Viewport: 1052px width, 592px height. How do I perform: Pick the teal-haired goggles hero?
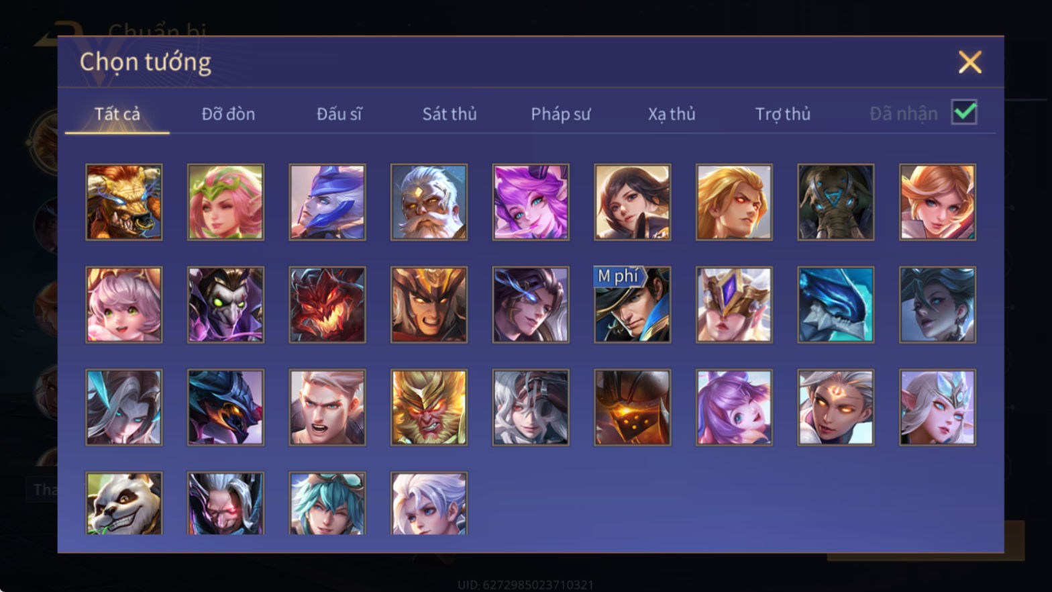pos(327,503)
